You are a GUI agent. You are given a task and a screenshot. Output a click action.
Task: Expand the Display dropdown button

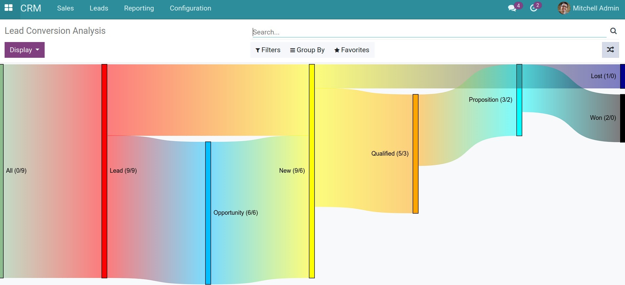[x=25, y=50]
